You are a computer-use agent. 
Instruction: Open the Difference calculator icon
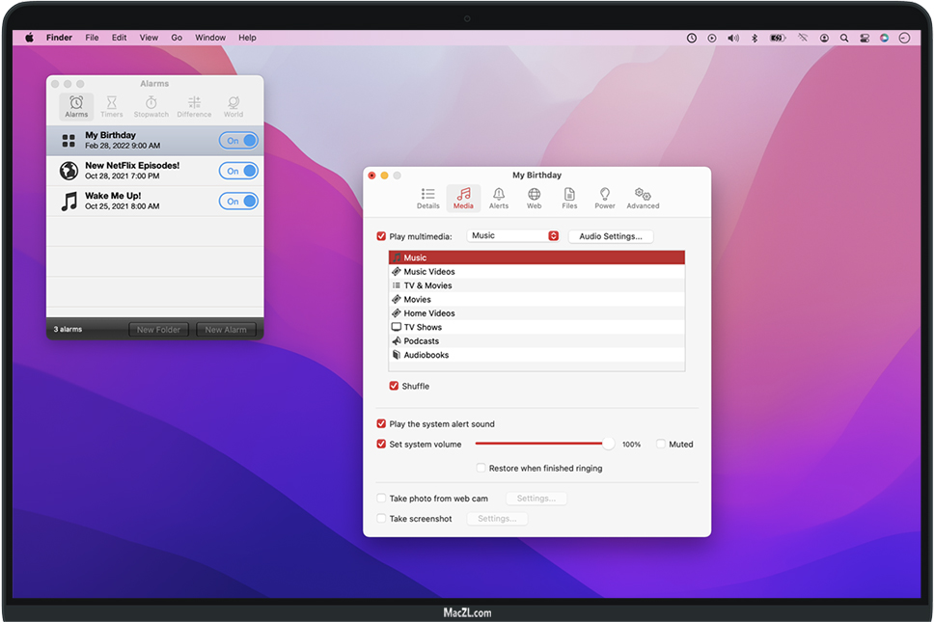194,102
